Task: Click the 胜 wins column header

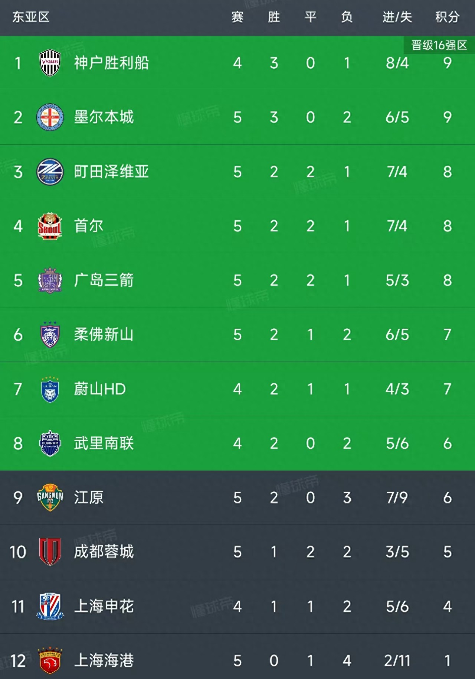Action: (x=274, y=17)
